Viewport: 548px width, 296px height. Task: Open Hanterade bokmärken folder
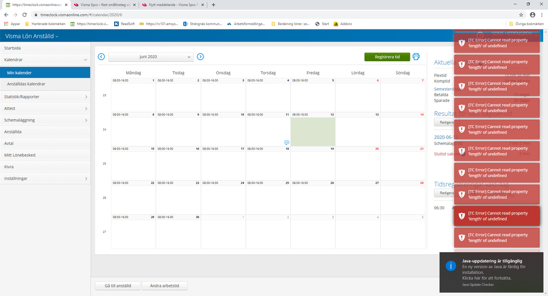click(x=45, y=24)
